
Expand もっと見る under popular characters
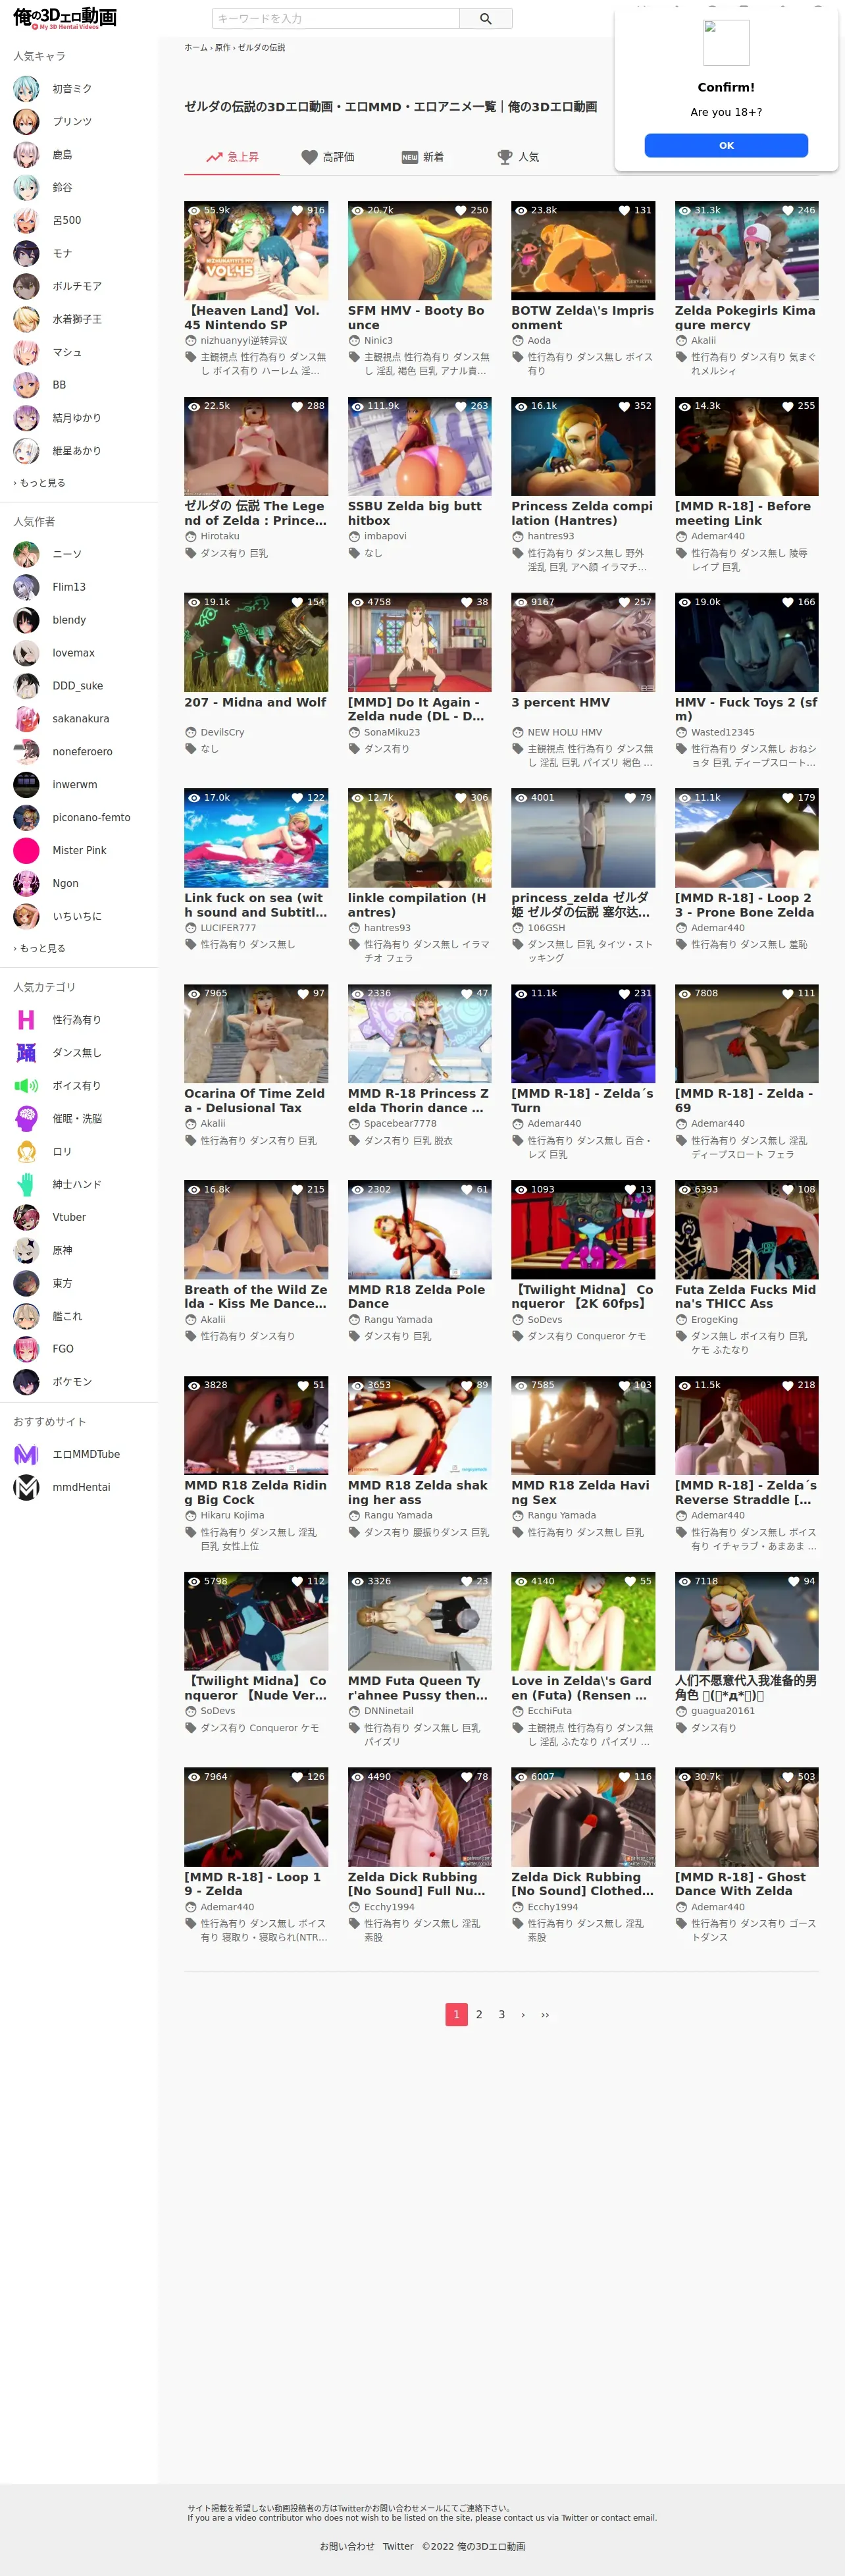pyautogui.click(x=40, y=483)
